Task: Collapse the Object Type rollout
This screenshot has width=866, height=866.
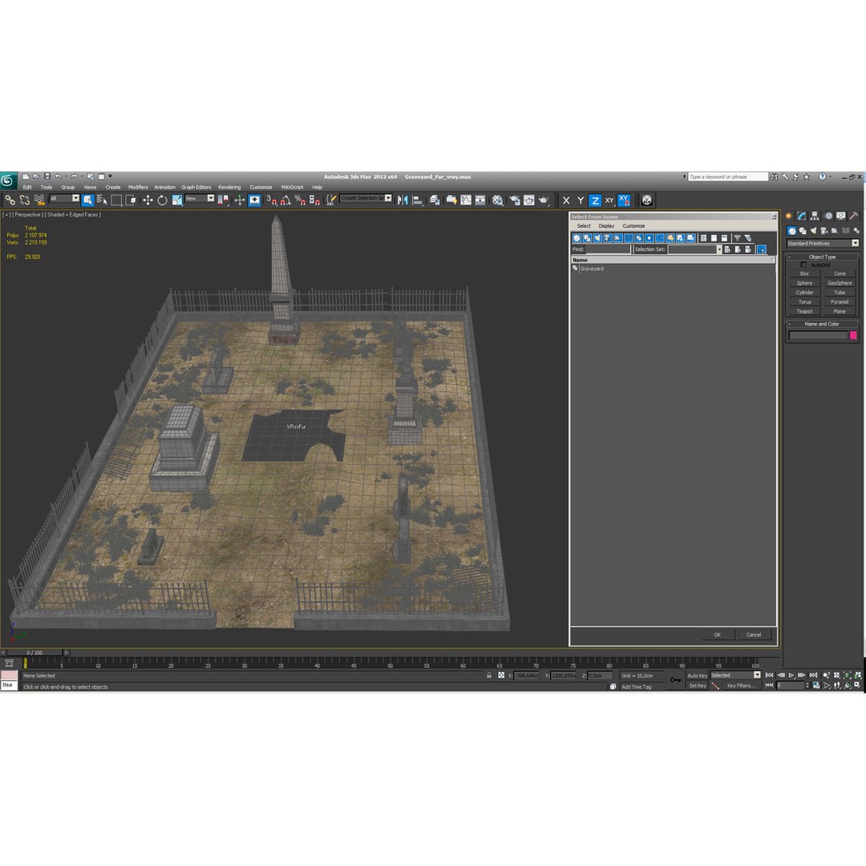Action: click(x=822, y=257)
